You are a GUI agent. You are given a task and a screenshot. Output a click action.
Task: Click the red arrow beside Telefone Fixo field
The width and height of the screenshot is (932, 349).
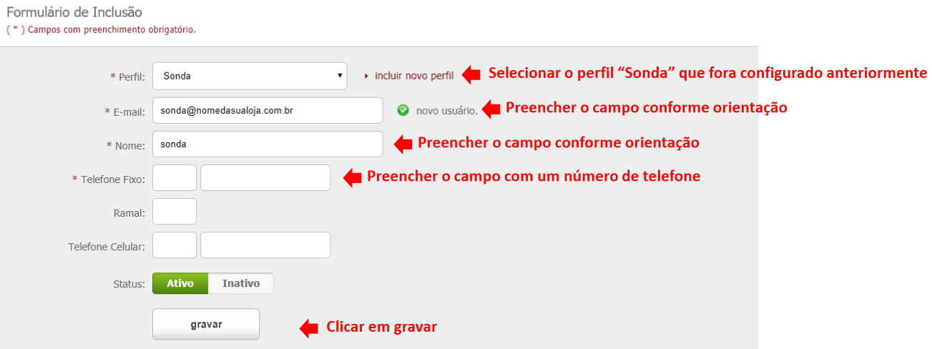[x=352, y=177]
